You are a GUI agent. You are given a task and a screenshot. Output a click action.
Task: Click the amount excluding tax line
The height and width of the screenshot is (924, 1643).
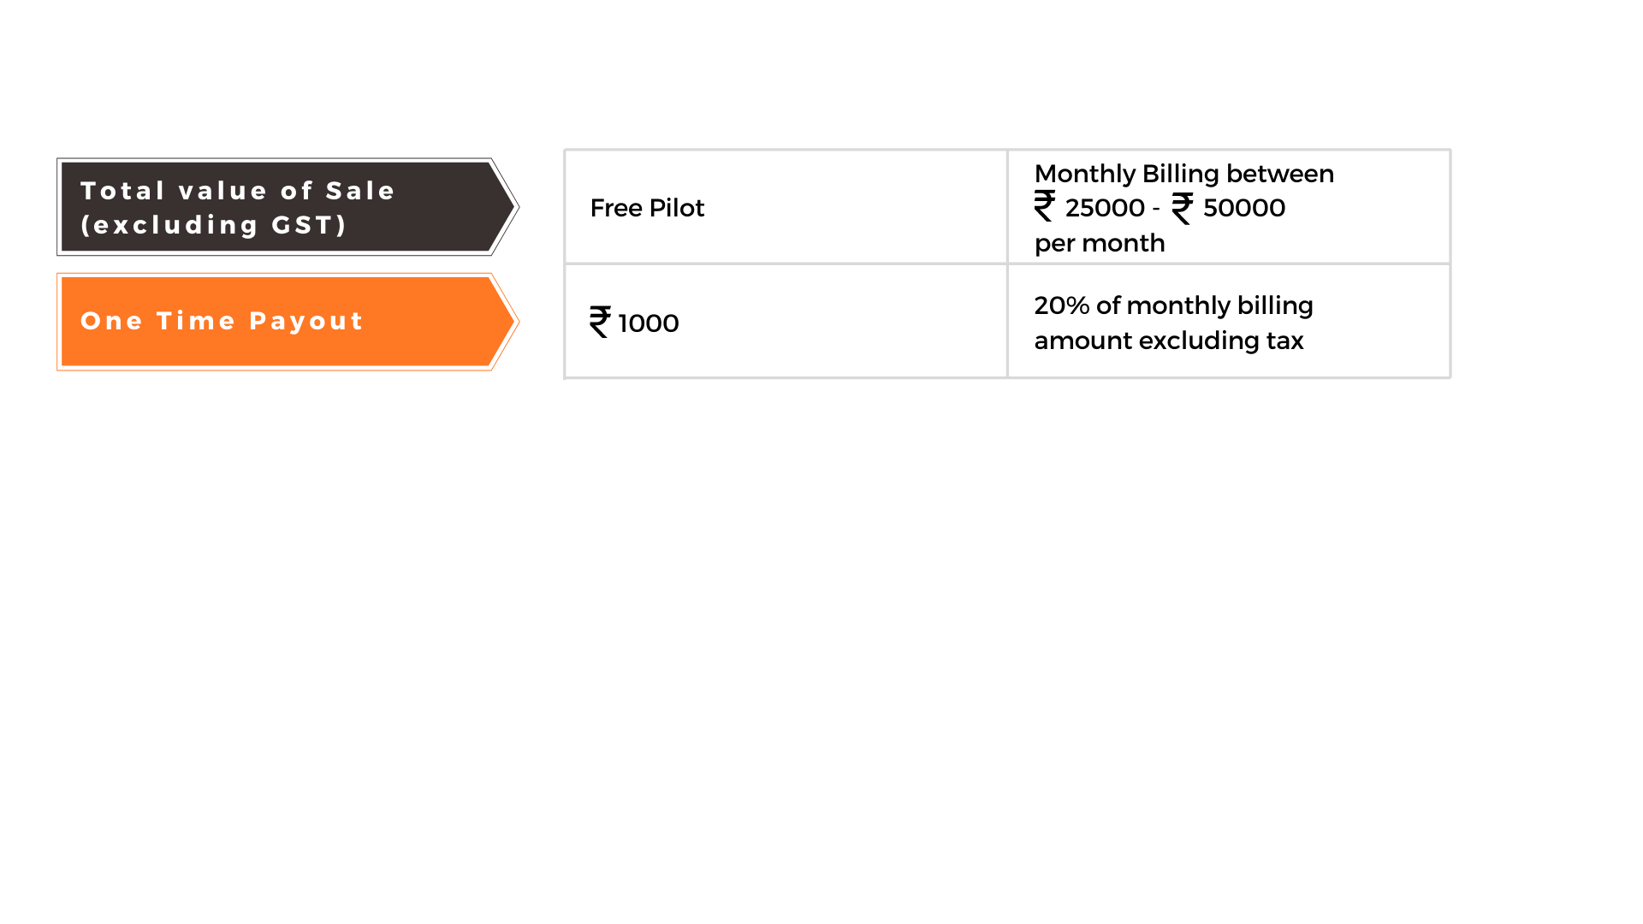click(x=1168, y=341)
